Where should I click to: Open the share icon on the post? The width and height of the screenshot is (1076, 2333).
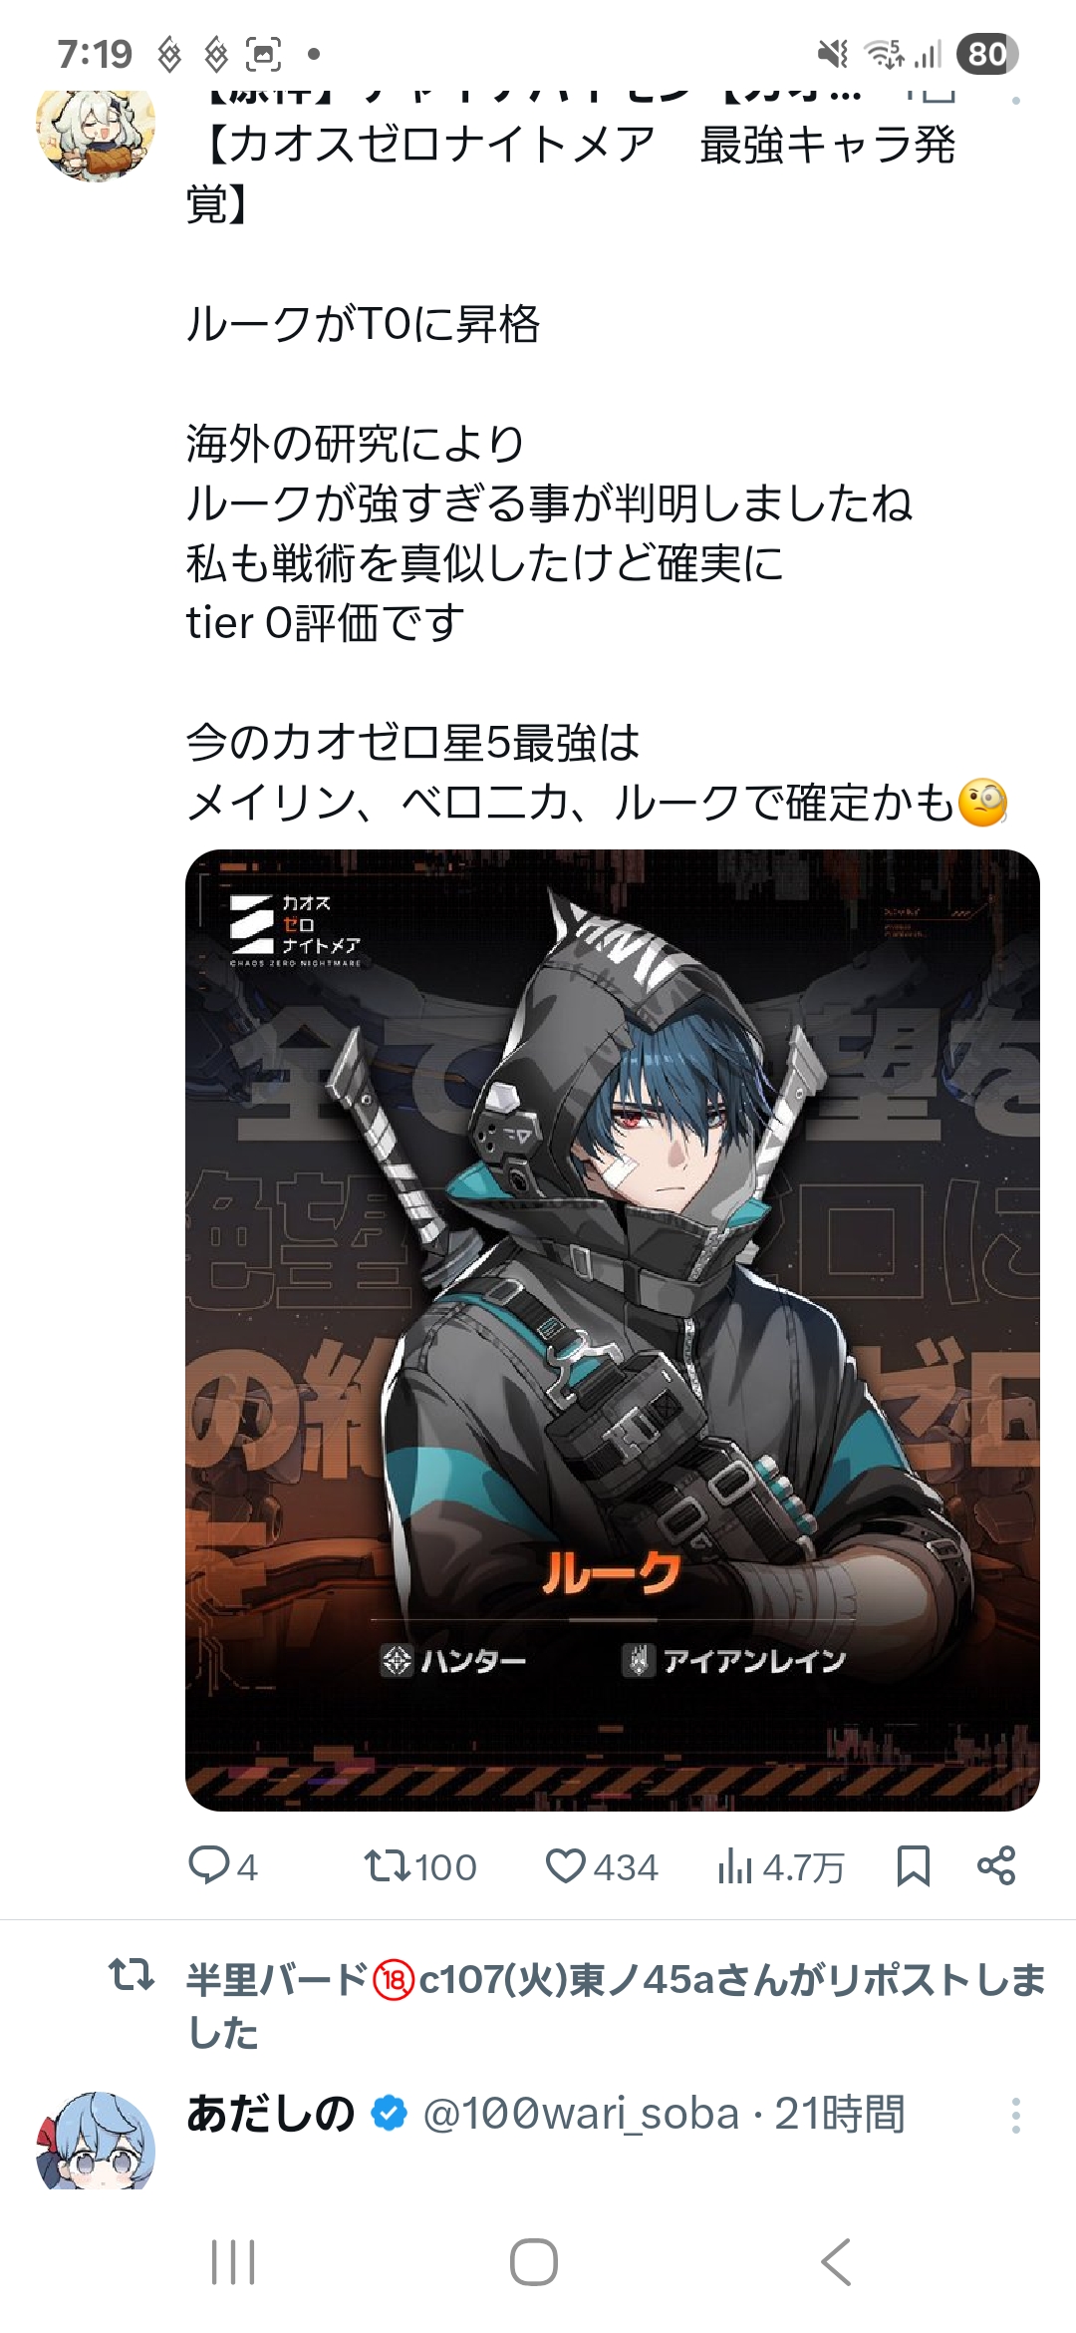coord(996,1865)
